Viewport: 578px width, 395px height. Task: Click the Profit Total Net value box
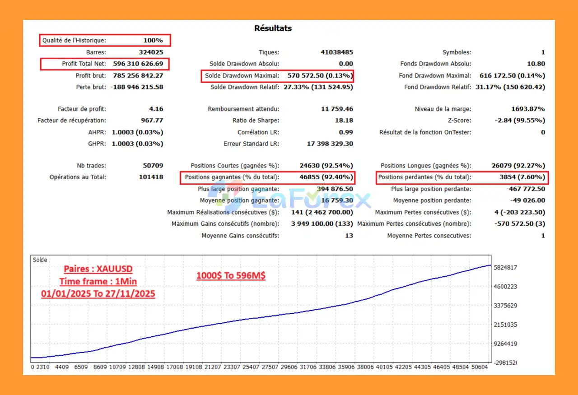tap(105, 64)
